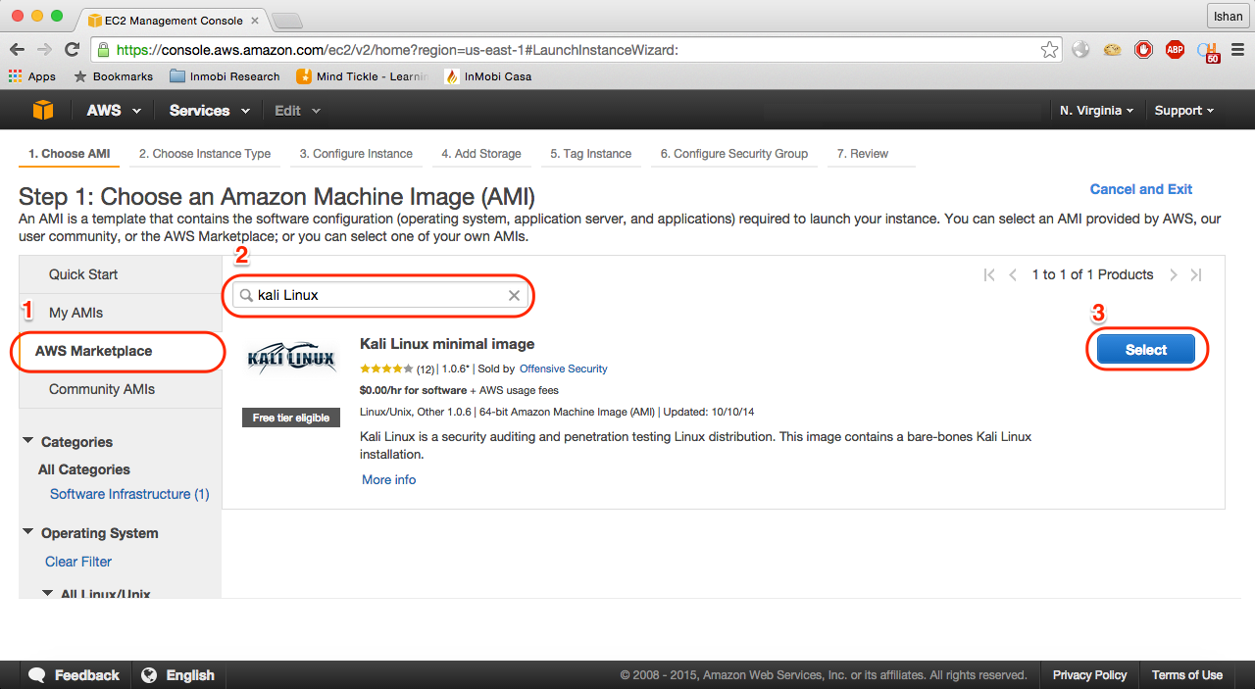Go to next products page

[x=1173, y=275]
